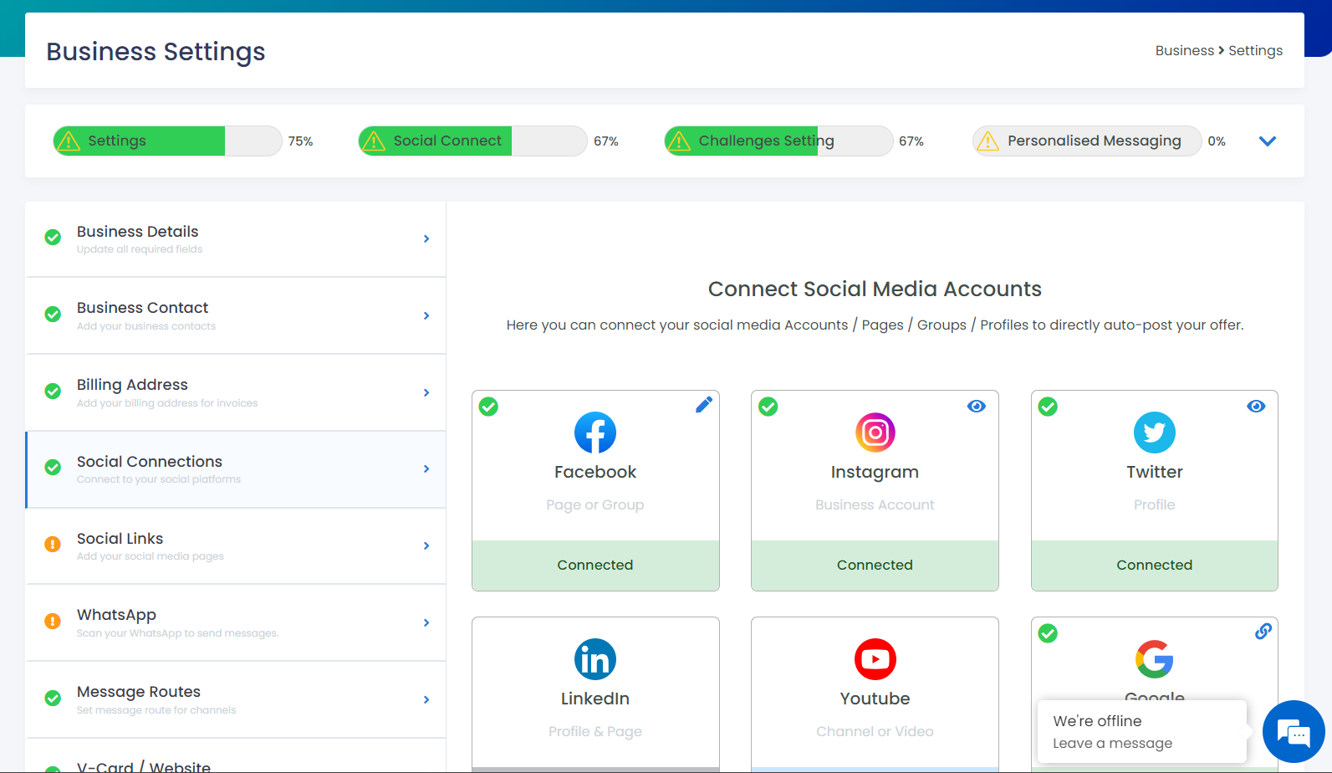Click green check on Google card
Viewport: 1332px width, 773px height.
coord(1048,633)
